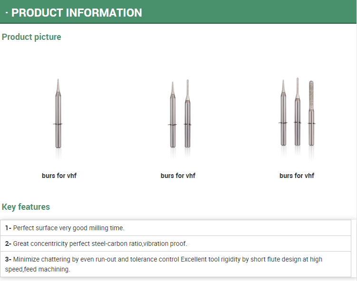Click feature row 3 about minimizing chattering
The height and width of the screenshot is (281, 357).
175,264
